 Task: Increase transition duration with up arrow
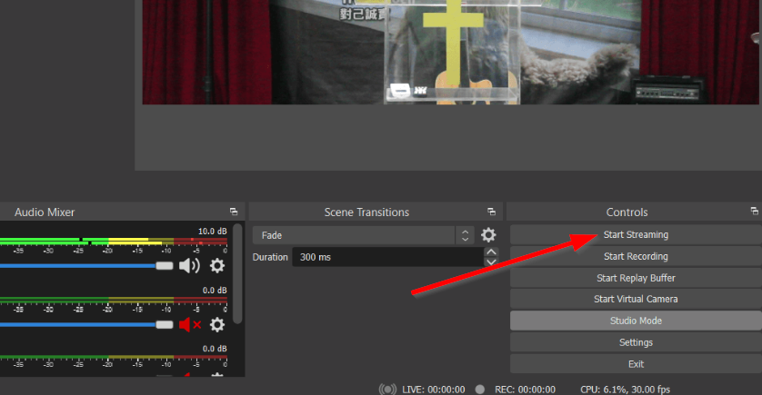pos(491,252)
